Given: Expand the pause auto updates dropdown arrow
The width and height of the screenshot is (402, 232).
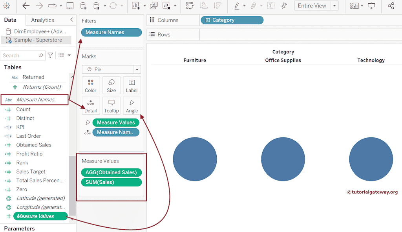Looking at the screenshot, I should click(105, 6).
